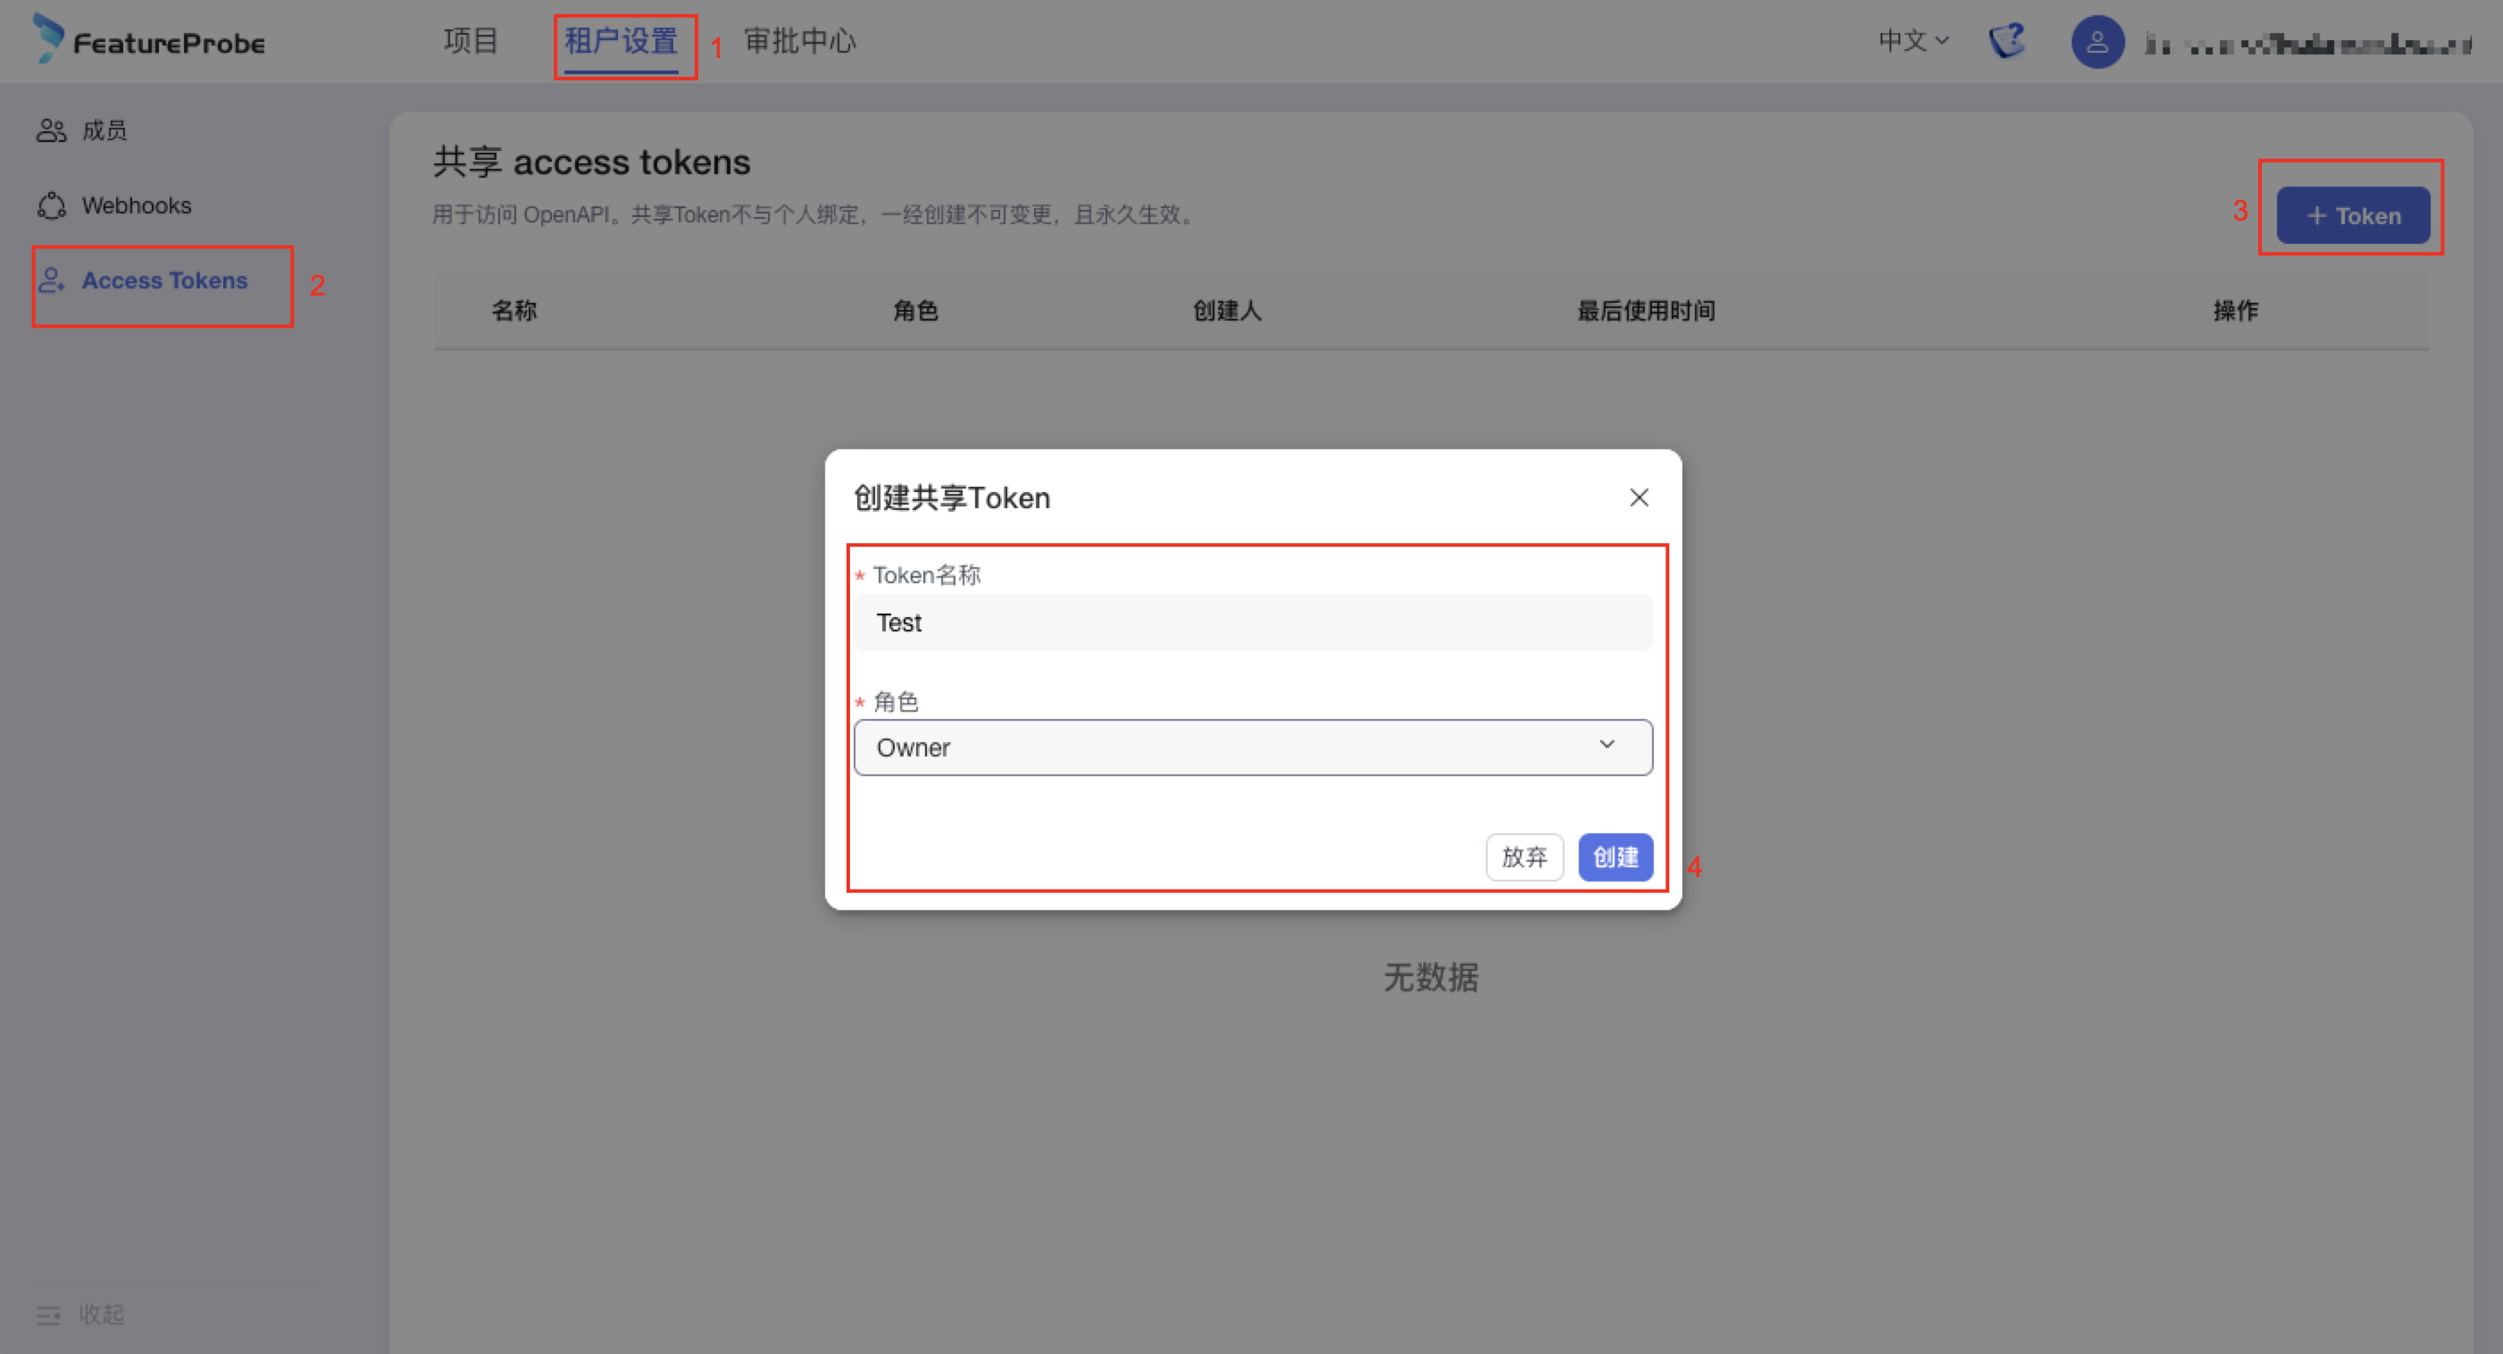This screenshot has width=2503, height=1354.
Task: Open the 中文 language dropdown
Action: pos(1912,41)
